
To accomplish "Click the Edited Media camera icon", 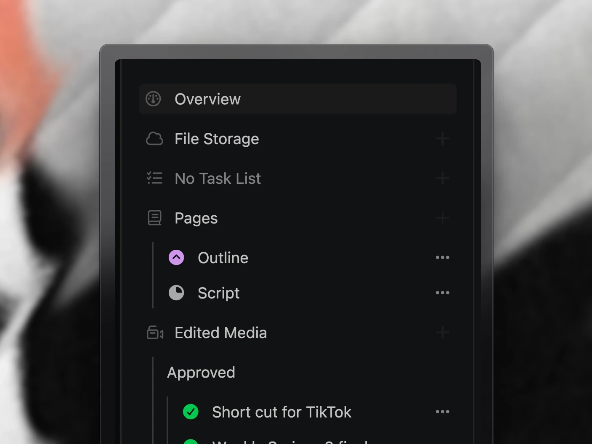I will tap(155, 333).
